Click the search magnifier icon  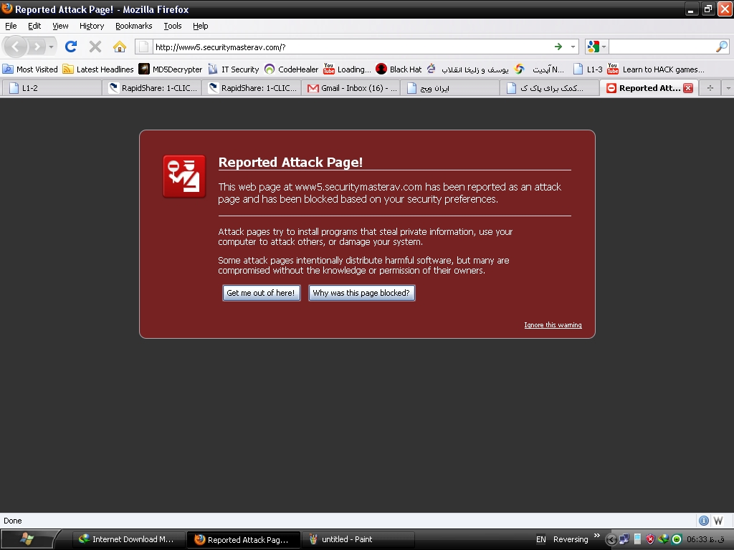coord(721,47)
